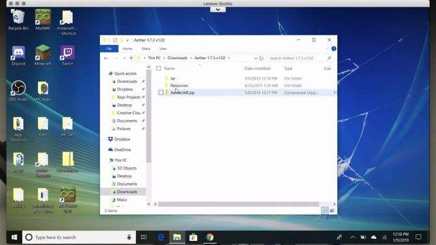Click the microphone icon in search box
436x245 pixels.
(129, 238)
